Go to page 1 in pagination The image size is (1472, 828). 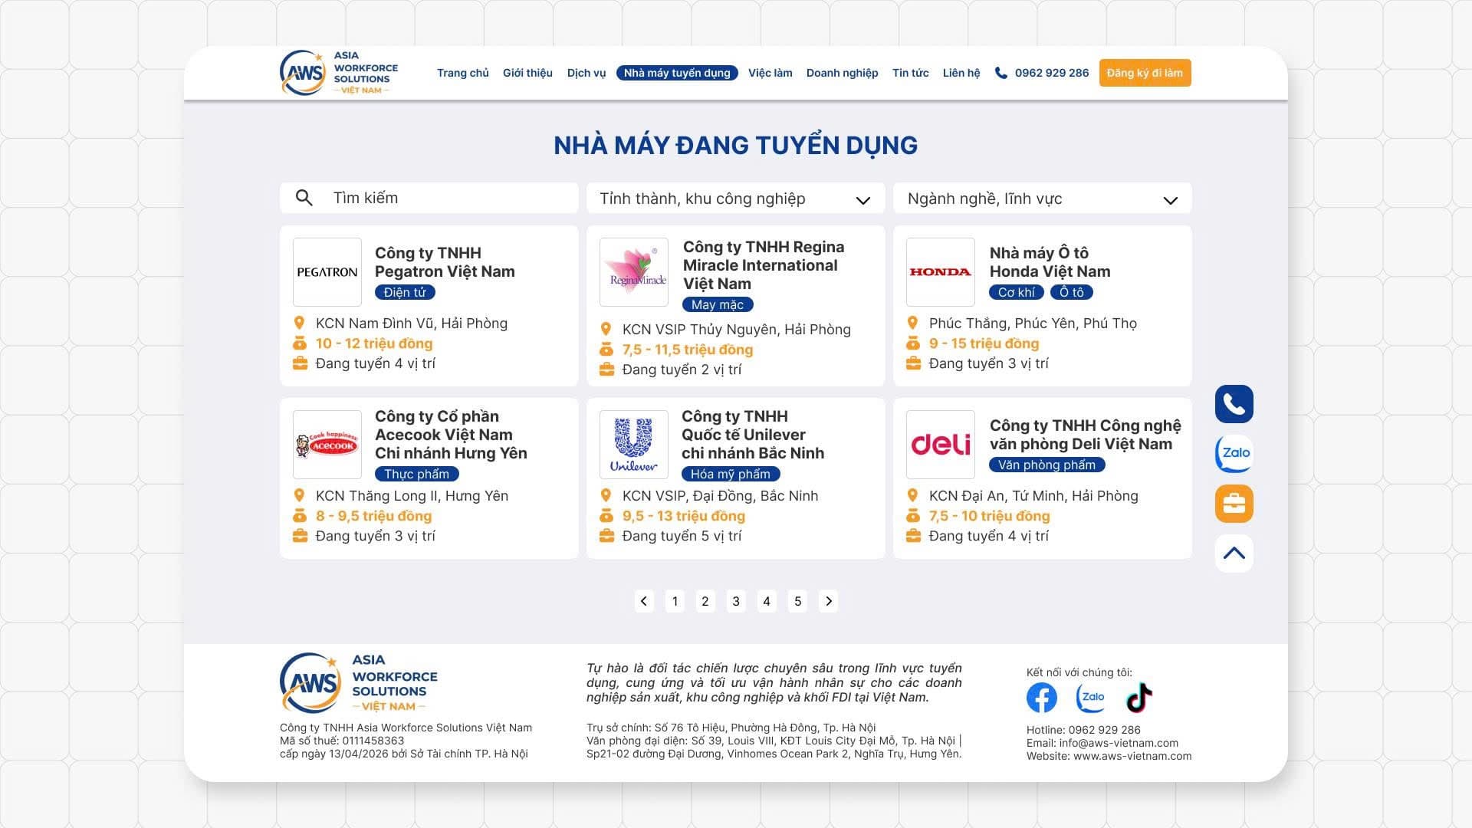coord(675,601)
